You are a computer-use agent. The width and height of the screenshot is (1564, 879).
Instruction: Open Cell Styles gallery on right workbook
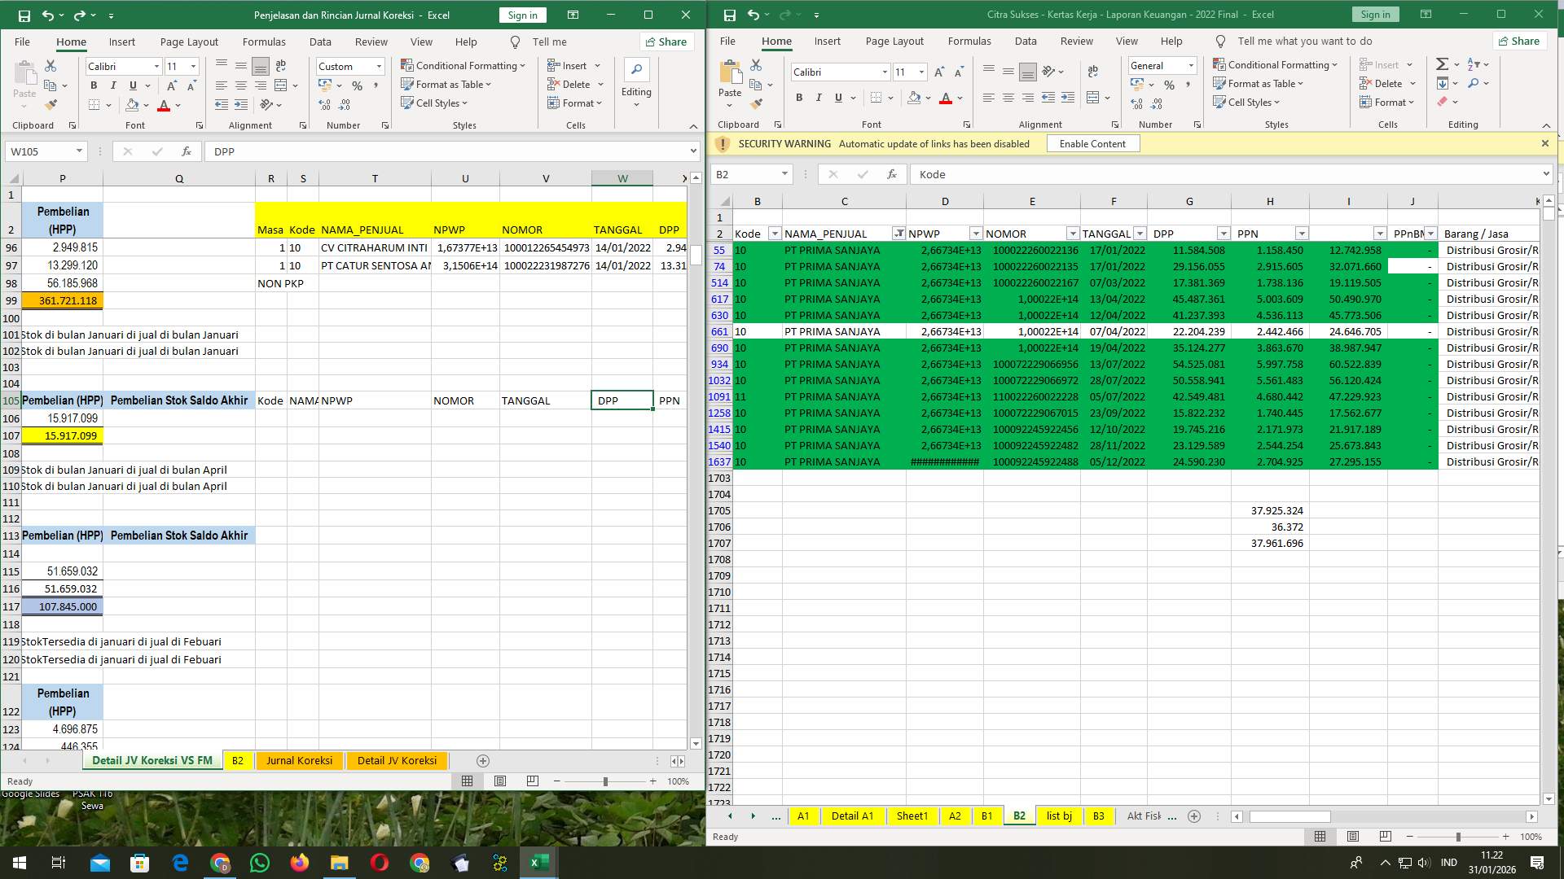1247,102
